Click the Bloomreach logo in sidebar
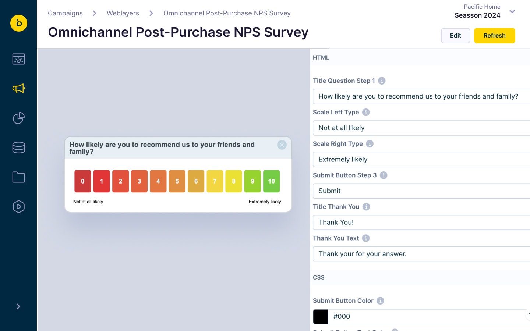This screenshot has height=331, width=530. click(19, 23)
